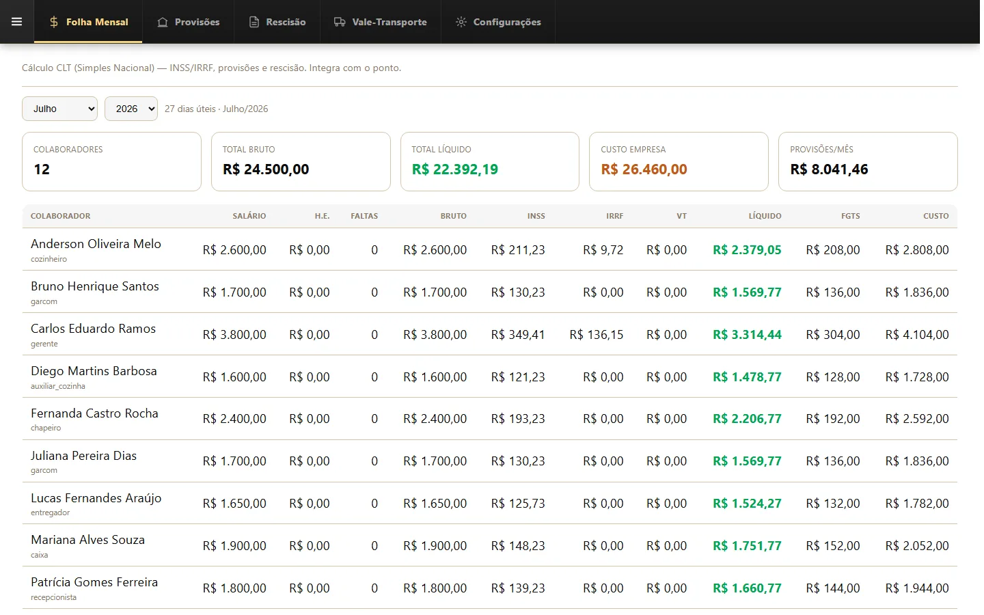Select employee Lucas Fernandes Araújo
The height and width of the screenshot is (615, 984).
point(96,498)
